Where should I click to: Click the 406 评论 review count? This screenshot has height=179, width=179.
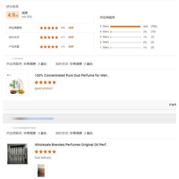pos(27,17)
